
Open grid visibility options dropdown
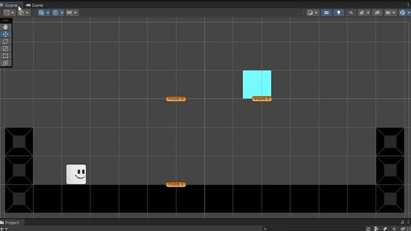point(48,13)
